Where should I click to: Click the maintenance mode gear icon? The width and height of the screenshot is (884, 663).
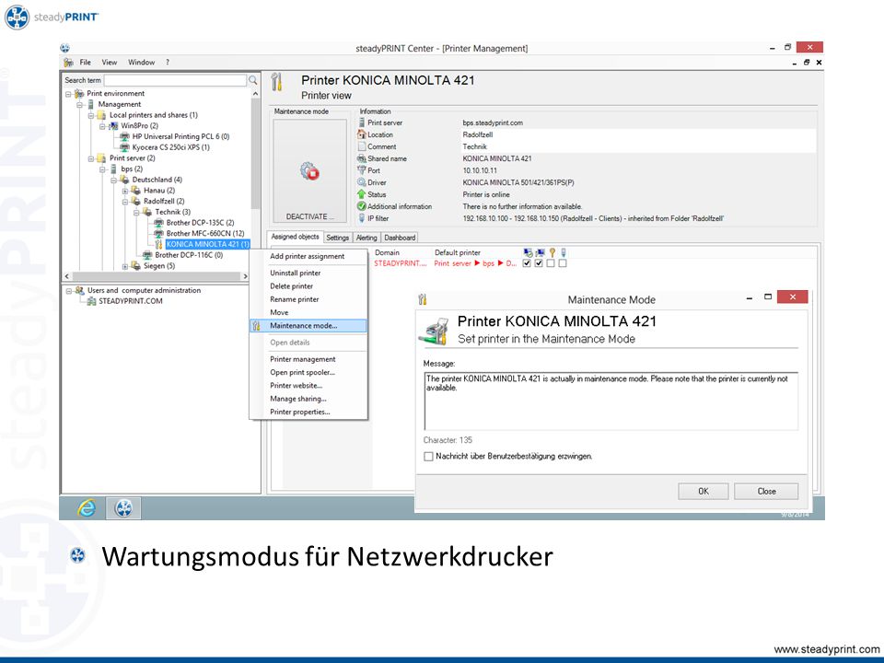coord(309,171)
